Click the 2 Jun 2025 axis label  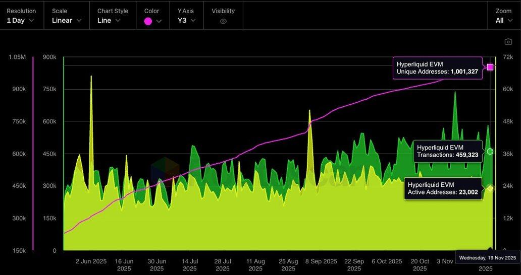coord(91,261)
